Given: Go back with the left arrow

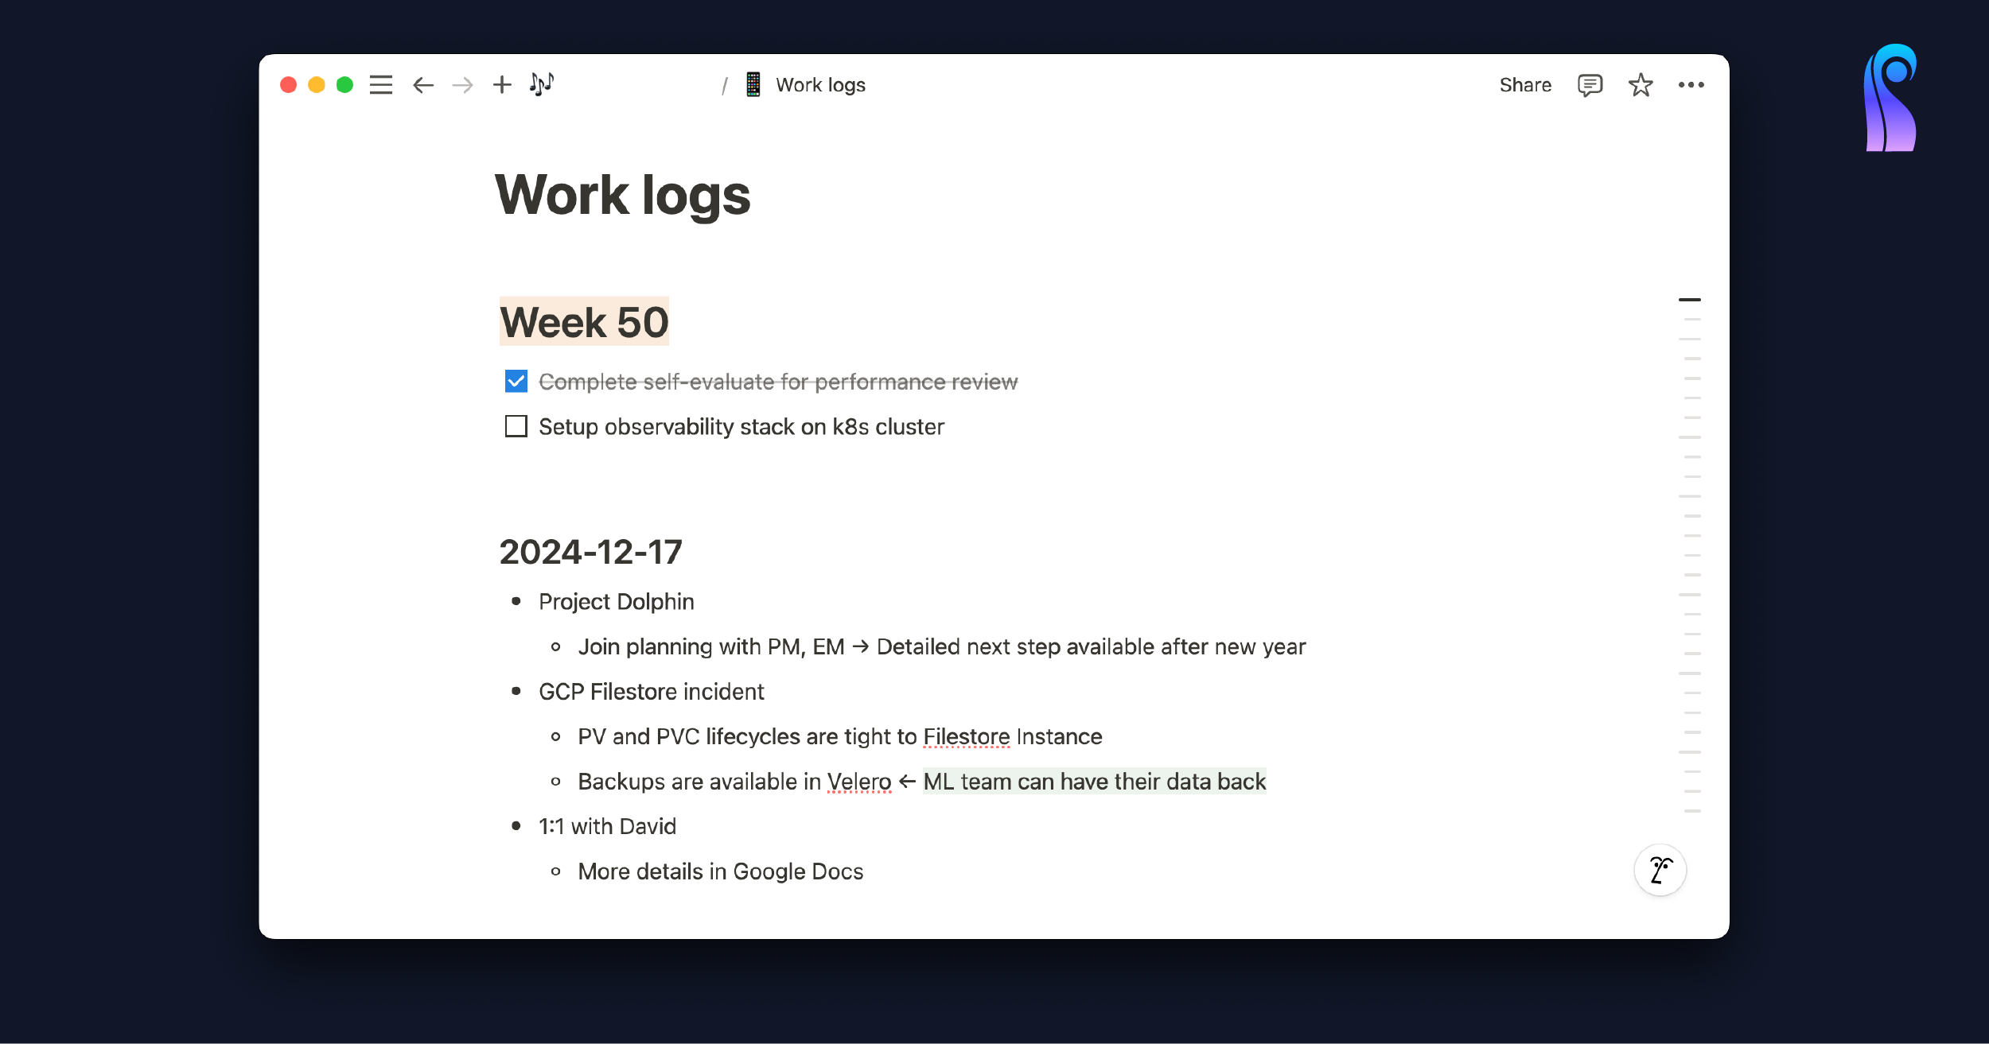Looking at the screenshot, I should pos(422,85).
